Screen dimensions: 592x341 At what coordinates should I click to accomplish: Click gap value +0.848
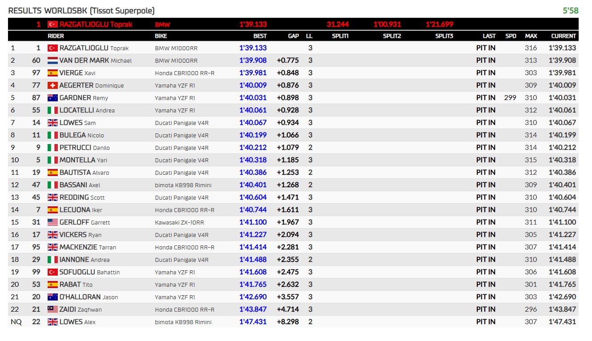tap(288, 73)
